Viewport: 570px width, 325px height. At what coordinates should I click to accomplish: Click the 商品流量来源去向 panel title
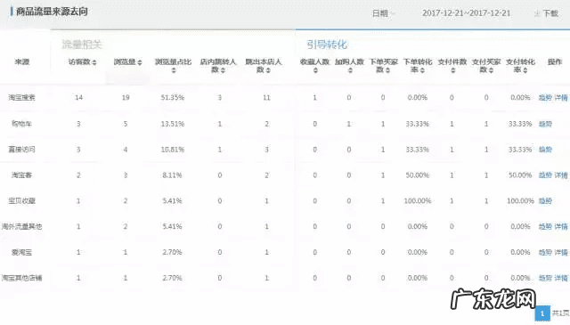point(52,12)
